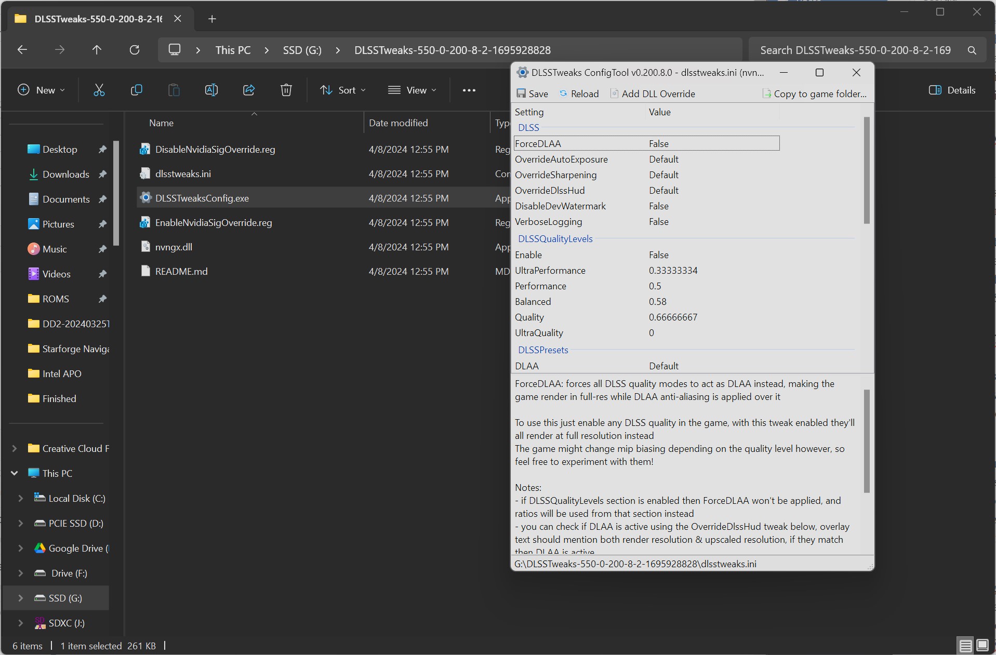The image size is (996, 655).
Task: Click Quality ratio value 0.66666667
Action: [x=673, y=317]
